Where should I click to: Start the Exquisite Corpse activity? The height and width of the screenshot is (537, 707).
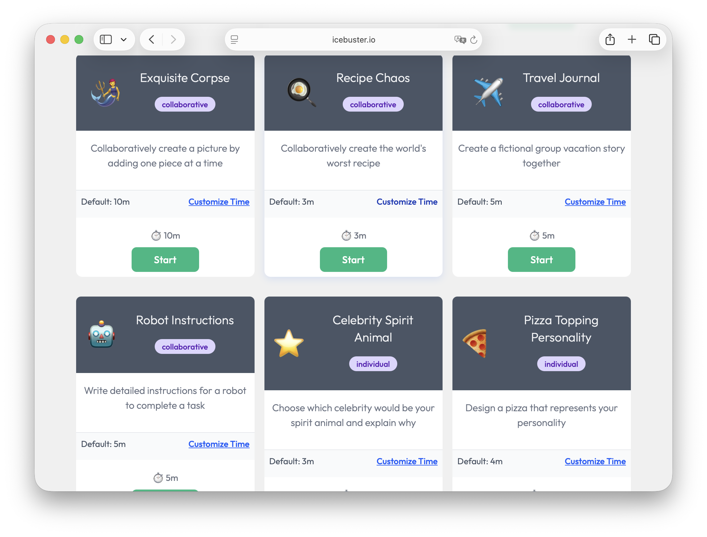(x=165, y=260)
